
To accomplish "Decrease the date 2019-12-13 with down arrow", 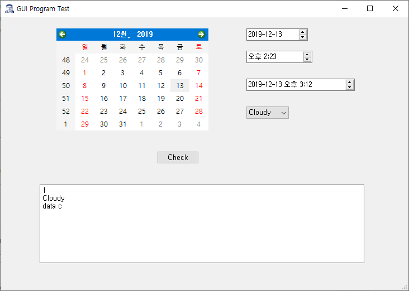I will click(303, 37).
